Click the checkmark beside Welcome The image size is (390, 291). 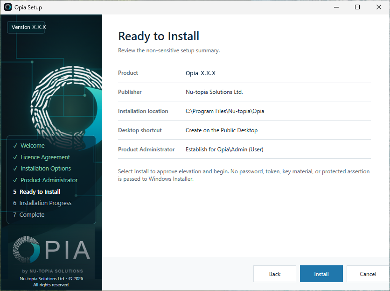15,146
